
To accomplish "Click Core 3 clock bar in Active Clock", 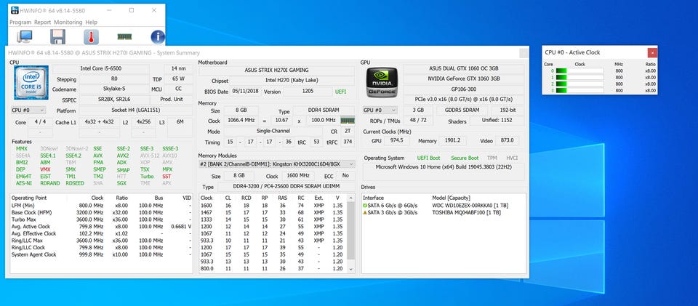I will pyautogui.click(x=580, y=90).
